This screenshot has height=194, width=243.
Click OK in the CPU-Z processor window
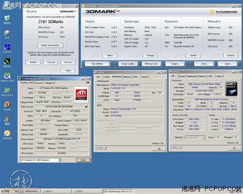pos(234,148)
